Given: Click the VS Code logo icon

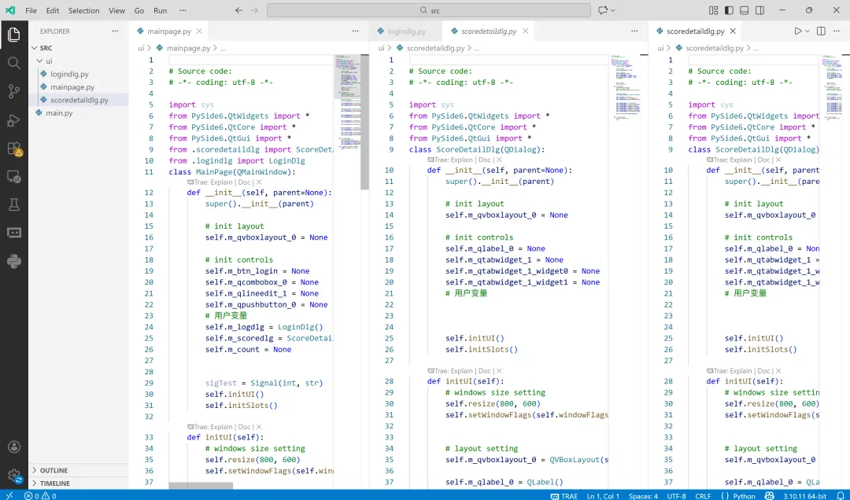Looking at the screenshot, I should pos(10,10).
